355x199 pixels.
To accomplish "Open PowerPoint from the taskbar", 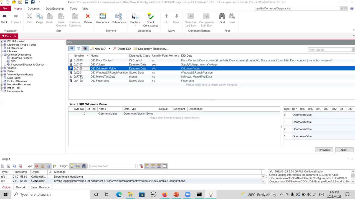I will click(176, 194).
